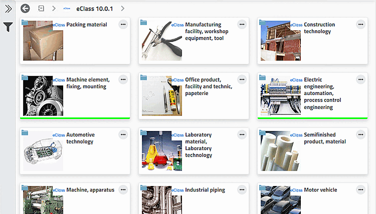This screenshot has height=214, width=376.
Task: Click the car cutaway drawing thumbnail
Action: pyautogui.click(x=43, y=151)
